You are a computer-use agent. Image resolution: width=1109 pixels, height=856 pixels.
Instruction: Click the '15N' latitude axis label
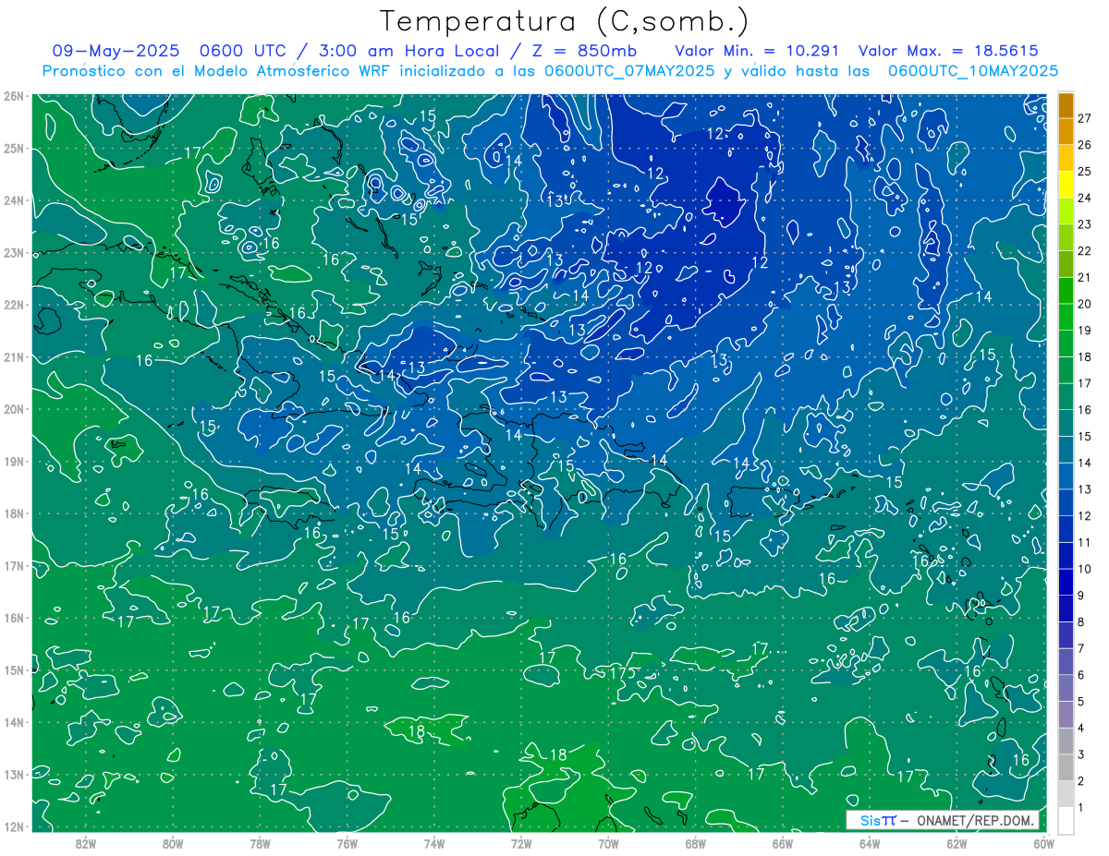pos(14,669)
